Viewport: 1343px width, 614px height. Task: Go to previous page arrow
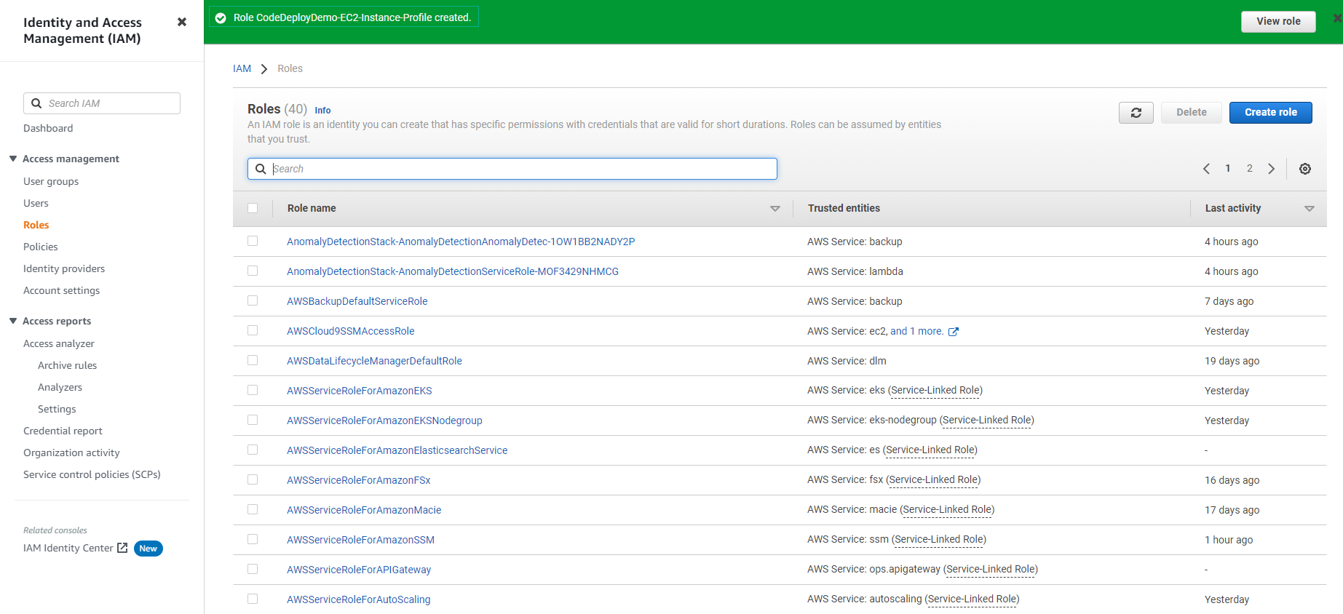click(x=1206, y=169)
